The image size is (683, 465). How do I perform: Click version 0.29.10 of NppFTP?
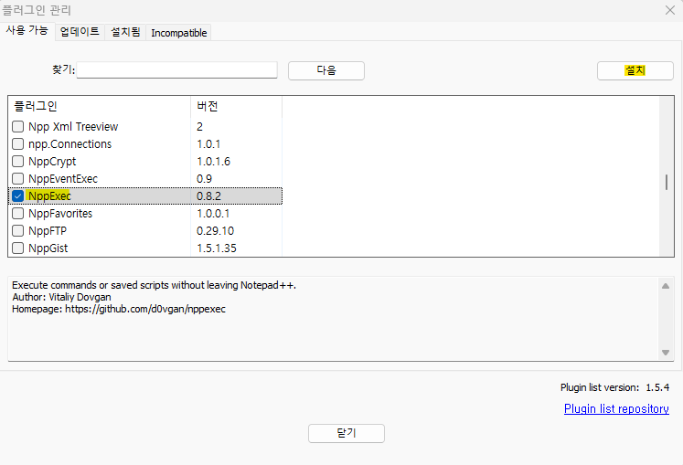(x=215, y=231)
